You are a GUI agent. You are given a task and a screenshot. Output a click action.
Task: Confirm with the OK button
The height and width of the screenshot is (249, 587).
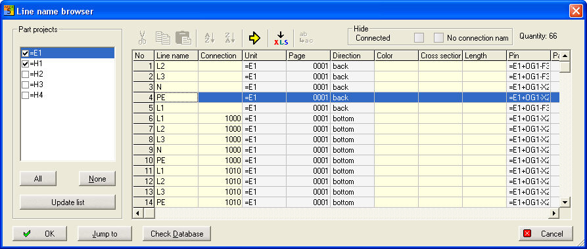click(x=39, y=234)
